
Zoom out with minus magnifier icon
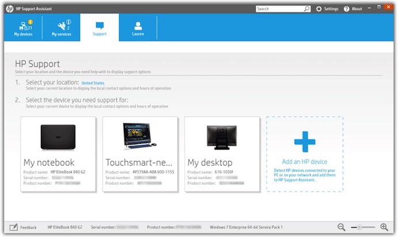[x=342, y=227]
